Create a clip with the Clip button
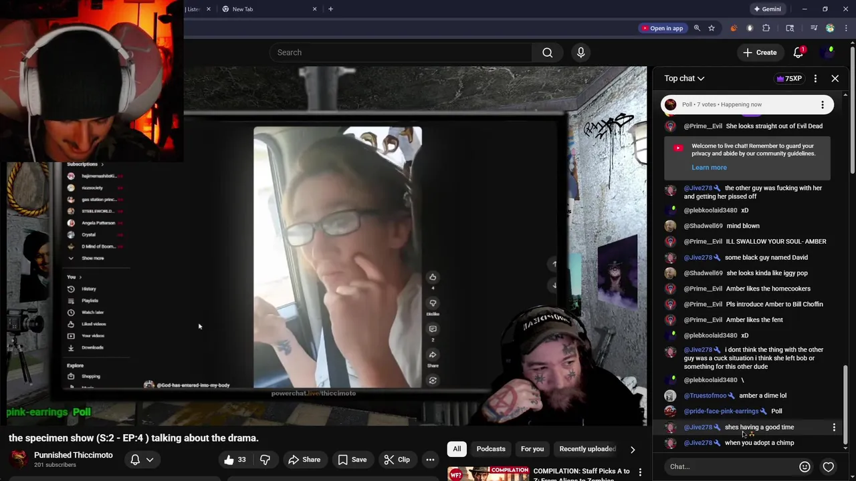The height and width of the screenshot is (481, 856). pyautogui.click(x=397, y=460)
